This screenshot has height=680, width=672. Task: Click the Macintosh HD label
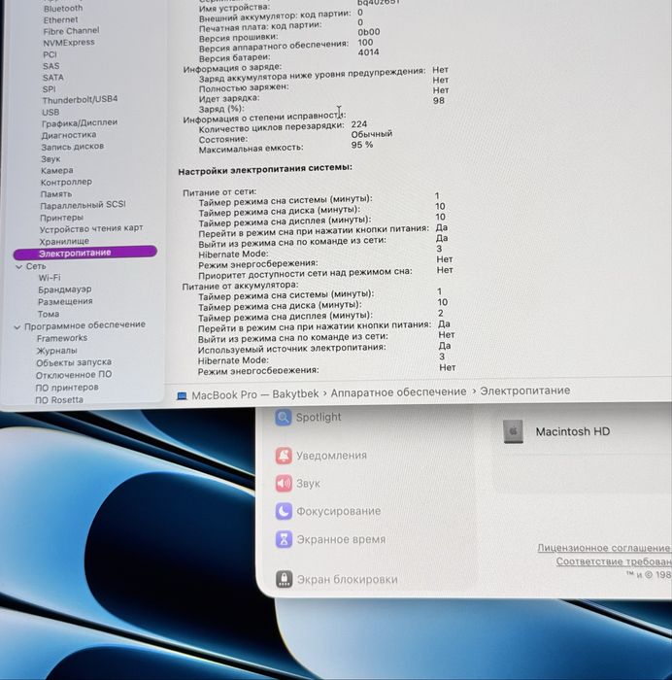click(x=573, y=431)
